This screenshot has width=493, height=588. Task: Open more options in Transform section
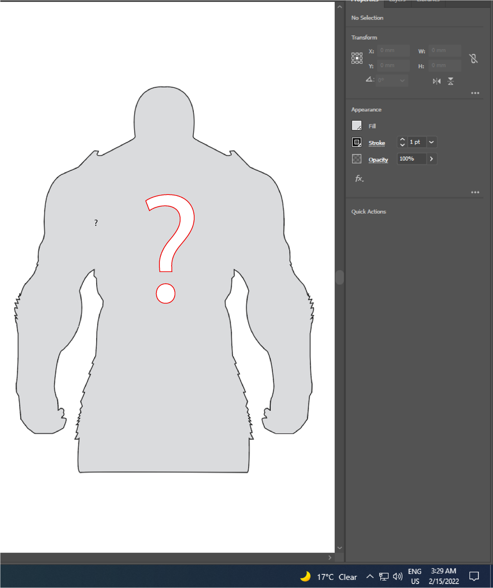tap(475, 93)
